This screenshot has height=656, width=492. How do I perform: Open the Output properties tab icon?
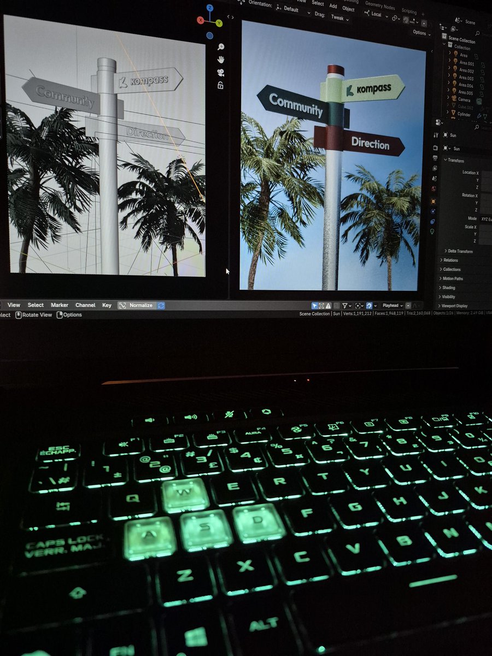(435, 158)
